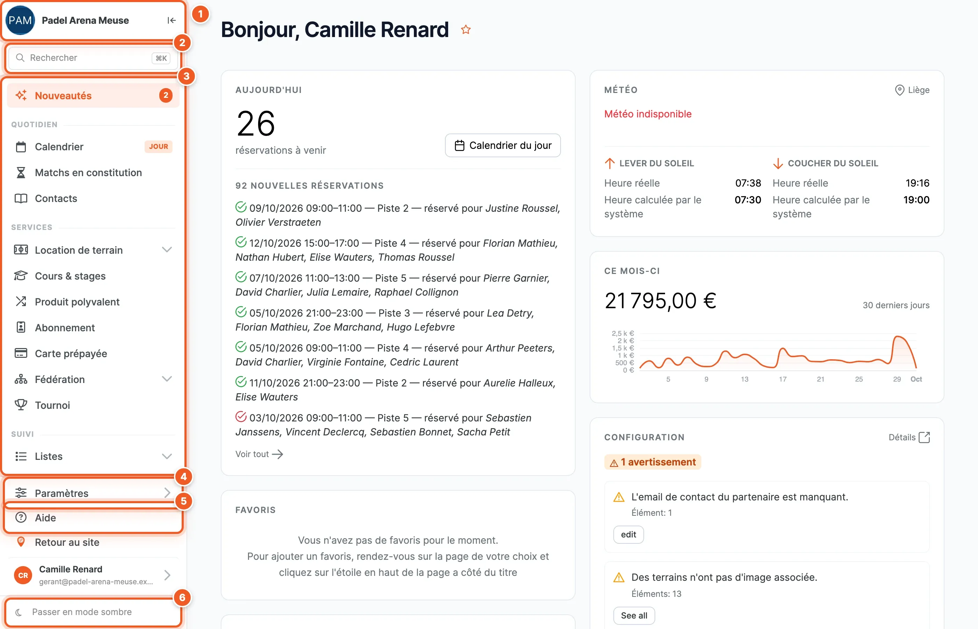Open Abonnement in the sidebar
978x629 pixels.
click(x=93, y=327)
